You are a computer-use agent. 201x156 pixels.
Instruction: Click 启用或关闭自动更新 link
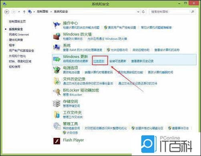(x=76, y=61)
